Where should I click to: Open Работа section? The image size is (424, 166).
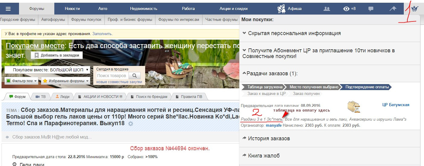coord(188,9)
